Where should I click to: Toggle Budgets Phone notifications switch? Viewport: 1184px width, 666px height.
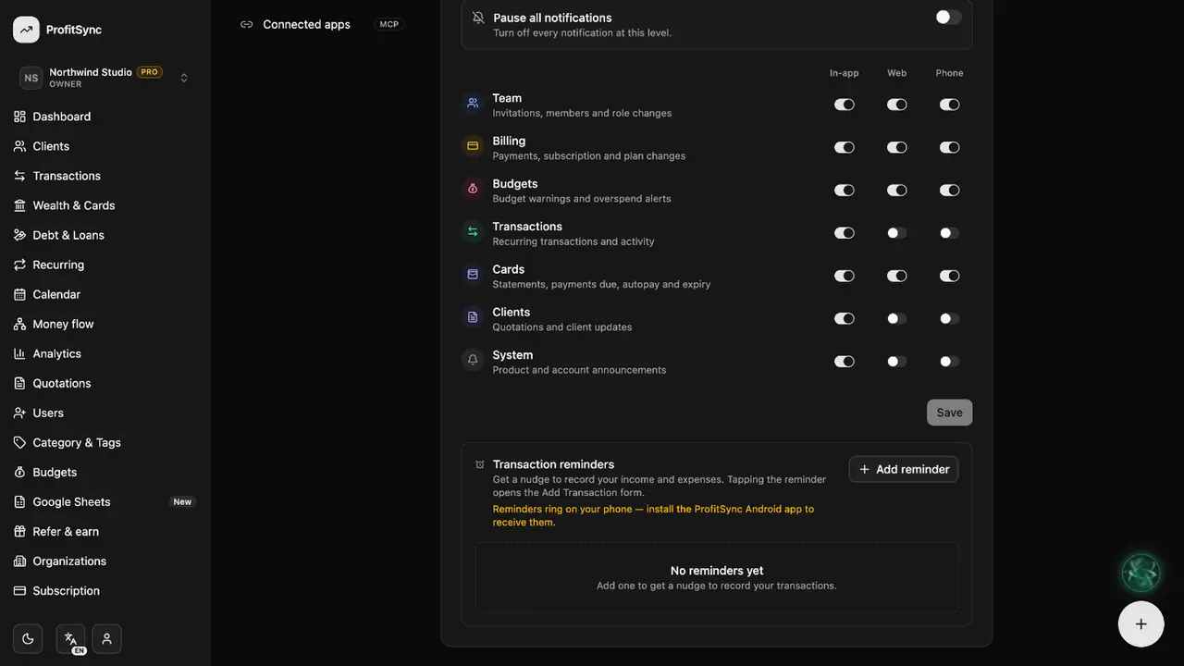click(950, 191)
